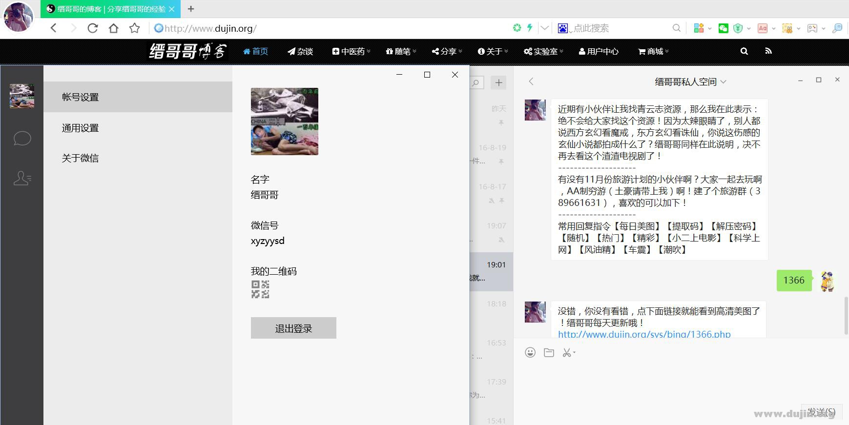Expand the 随笔 menu
Image resolution: width=849 pixels, height=425 pixels.
(x=401, y=51)
